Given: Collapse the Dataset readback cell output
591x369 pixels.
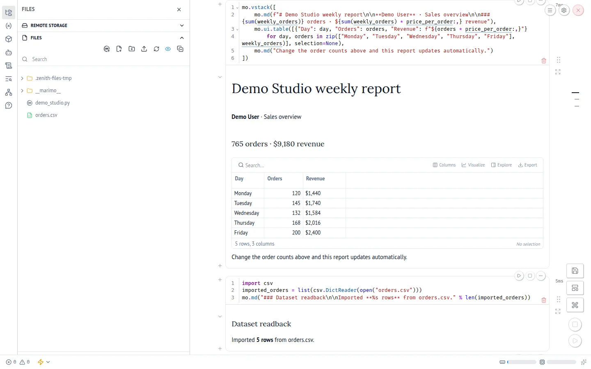Looking at the screenshot, I should [220, 317].
